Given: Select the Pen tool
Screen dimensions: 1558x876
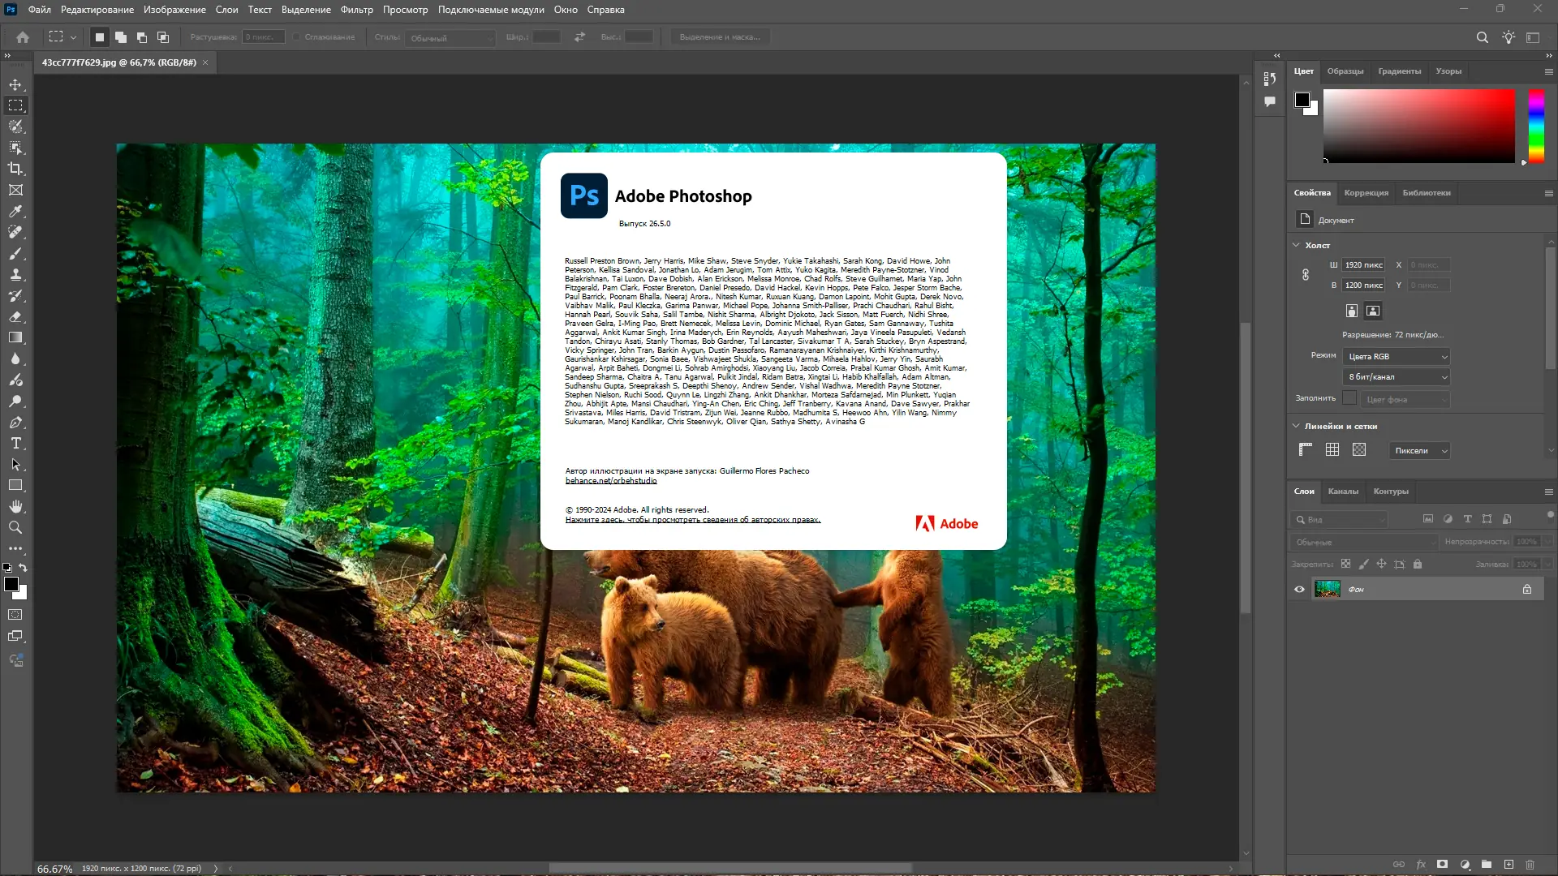Looking at the screenshot, I should (x=15, y=423).
